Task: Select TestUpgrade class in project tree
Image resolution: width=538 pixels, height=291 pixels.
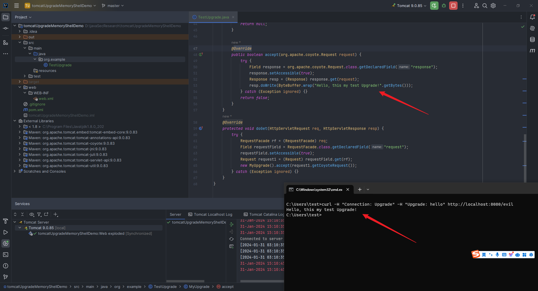Action: point(58,65)
